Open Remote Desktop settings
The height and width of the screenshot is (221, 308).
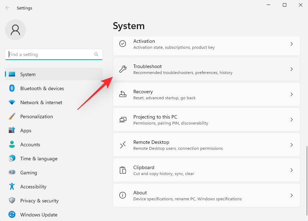click(x=206, y=145)
